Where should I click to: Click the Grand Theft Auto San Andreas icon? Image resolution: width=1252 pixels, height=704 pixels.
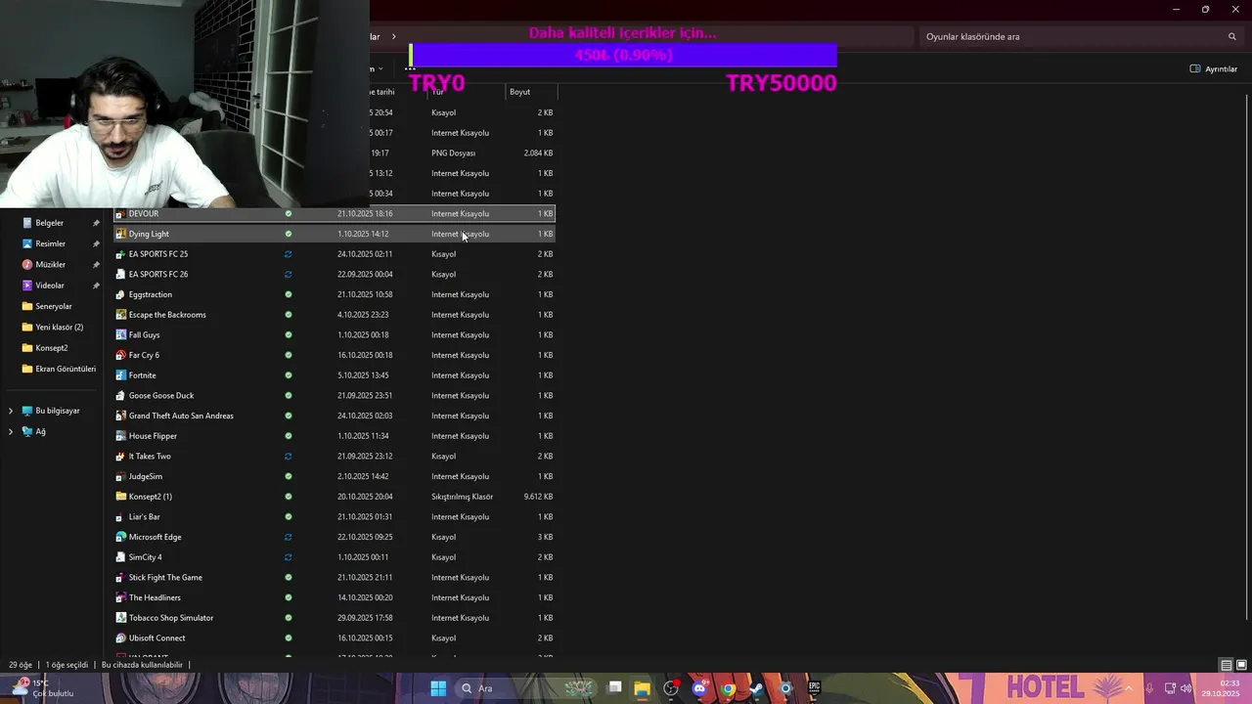tap(121, 416)
